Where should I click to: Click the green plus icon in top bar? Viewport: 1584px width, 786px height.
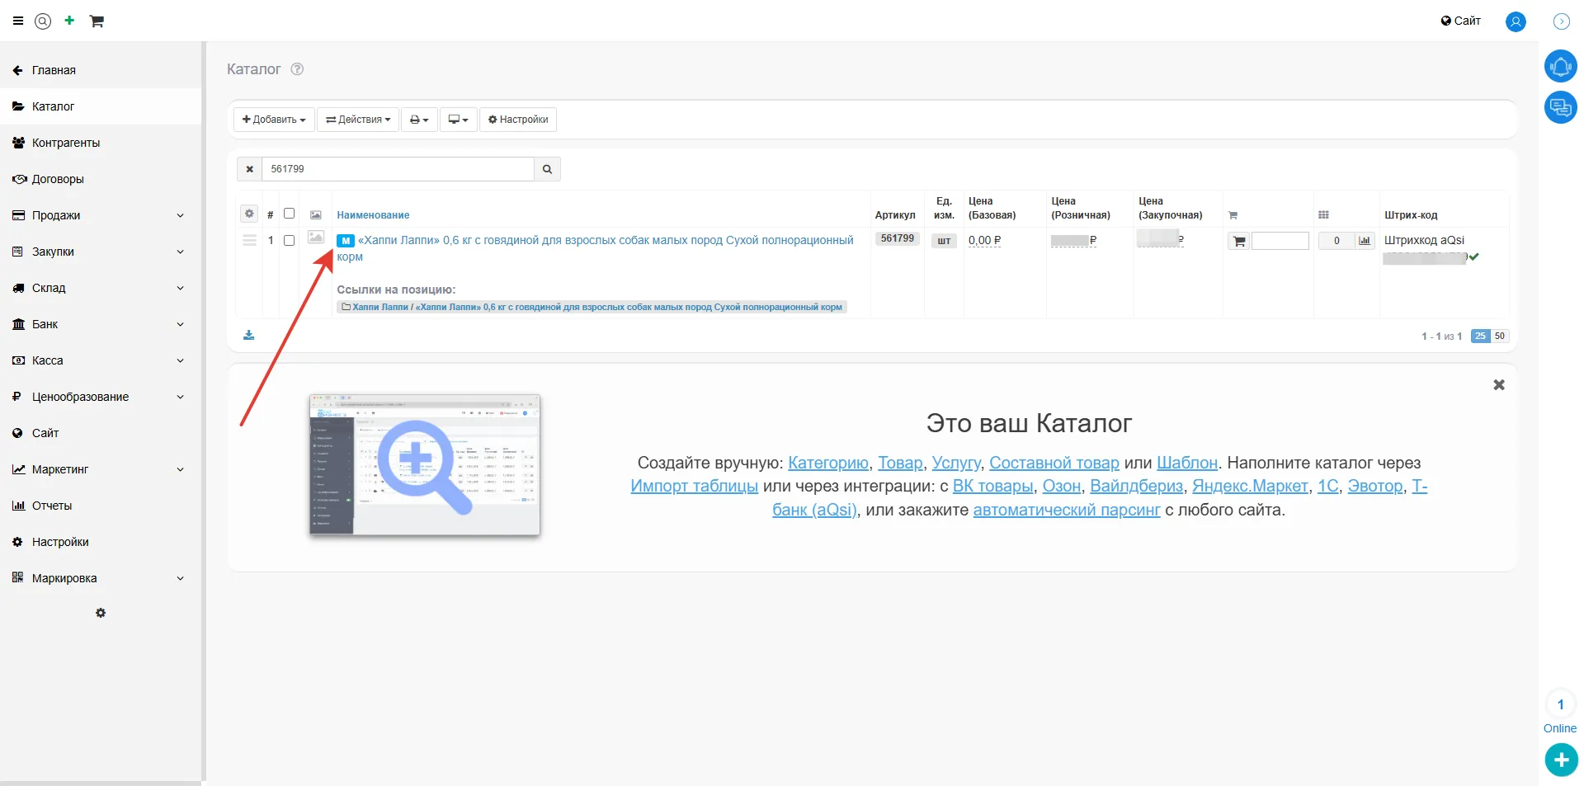point(69,21)
